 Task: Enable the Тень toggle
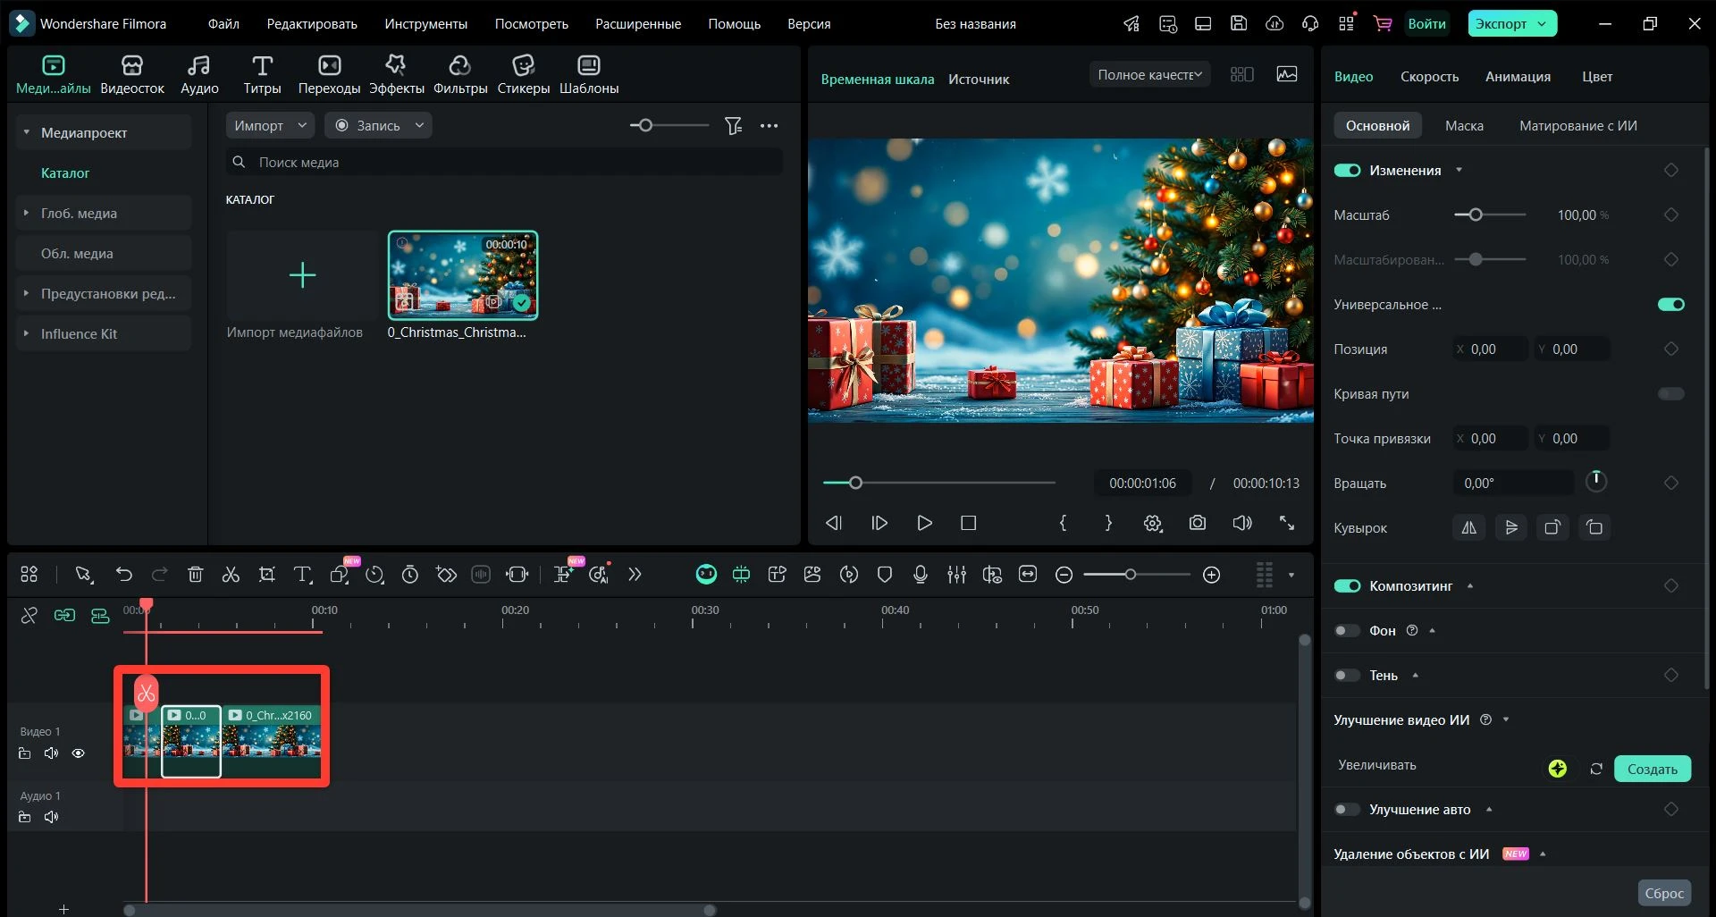[x=1347, y=676]
